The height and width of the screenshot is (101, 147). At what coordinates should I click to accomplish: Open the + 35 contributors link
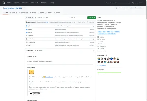pyautogui.click(x=102, y=65)
